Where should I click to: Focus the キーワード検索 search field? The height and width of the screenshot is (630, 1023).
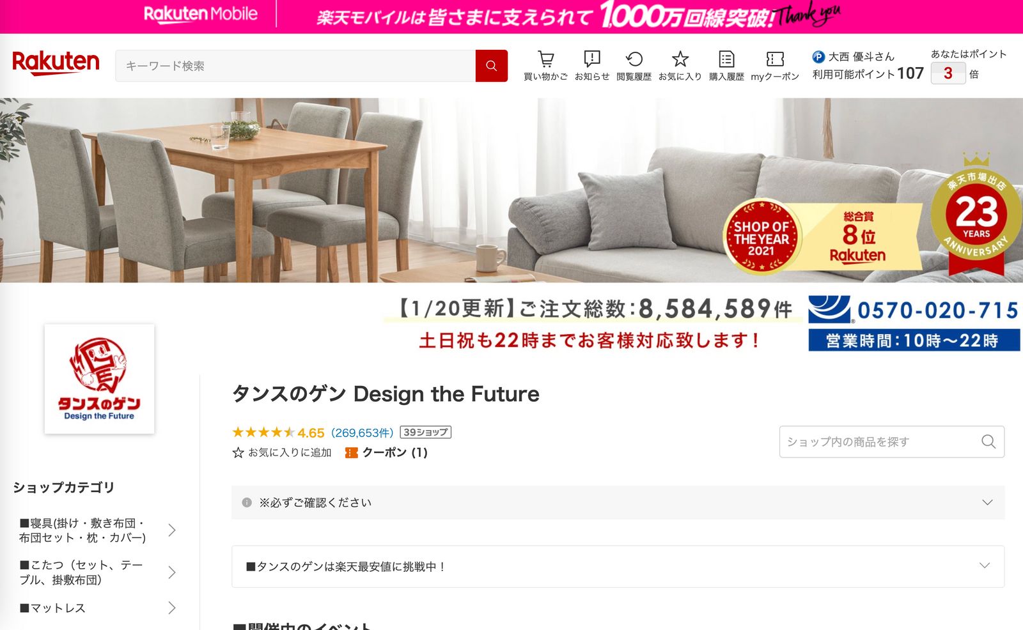(295, 66)
